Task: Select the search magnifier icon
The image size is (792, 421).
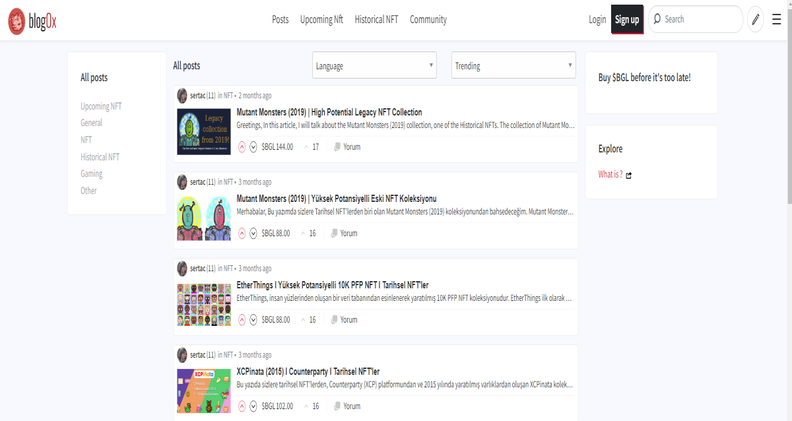Action: click(x=657, y=19)
